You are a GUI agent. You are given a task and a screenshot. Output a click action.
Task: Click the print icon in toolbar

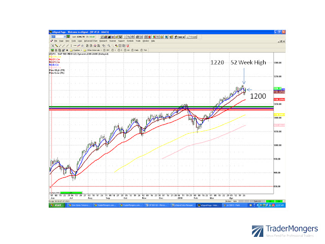pyautogui.click(x=137, y=37)
